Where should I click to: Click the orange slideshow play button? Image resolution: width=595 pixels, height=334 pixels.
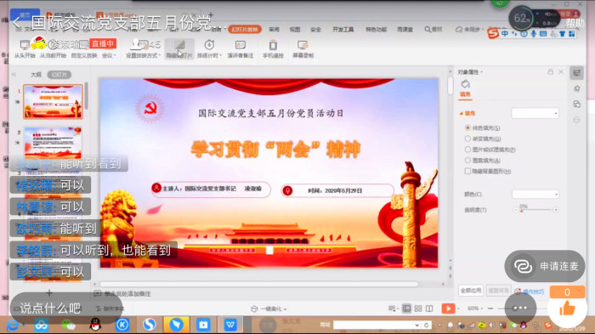point(448,309)
